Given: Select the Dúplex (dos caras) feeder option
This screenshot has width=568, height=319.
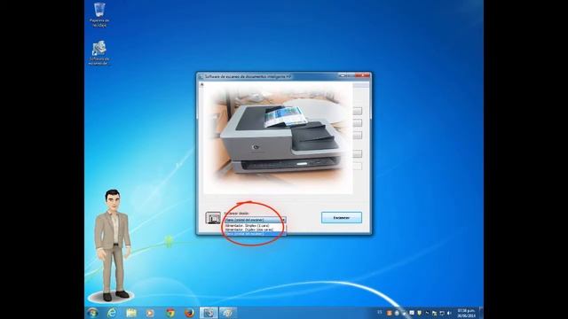Looking at the screenshot, I should click(x=255, y=230).
